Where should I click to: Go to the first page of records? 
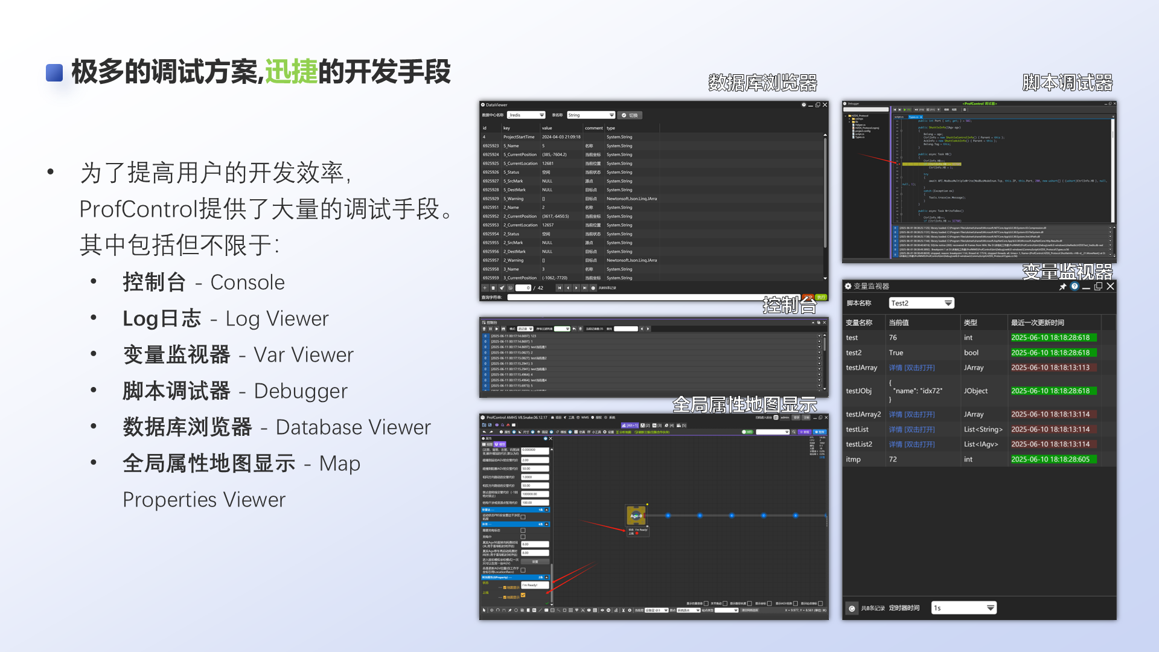[x=560, y=288]
